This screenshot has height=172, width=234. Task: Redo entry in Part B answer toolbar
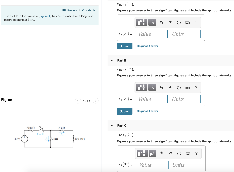[170, 88]
